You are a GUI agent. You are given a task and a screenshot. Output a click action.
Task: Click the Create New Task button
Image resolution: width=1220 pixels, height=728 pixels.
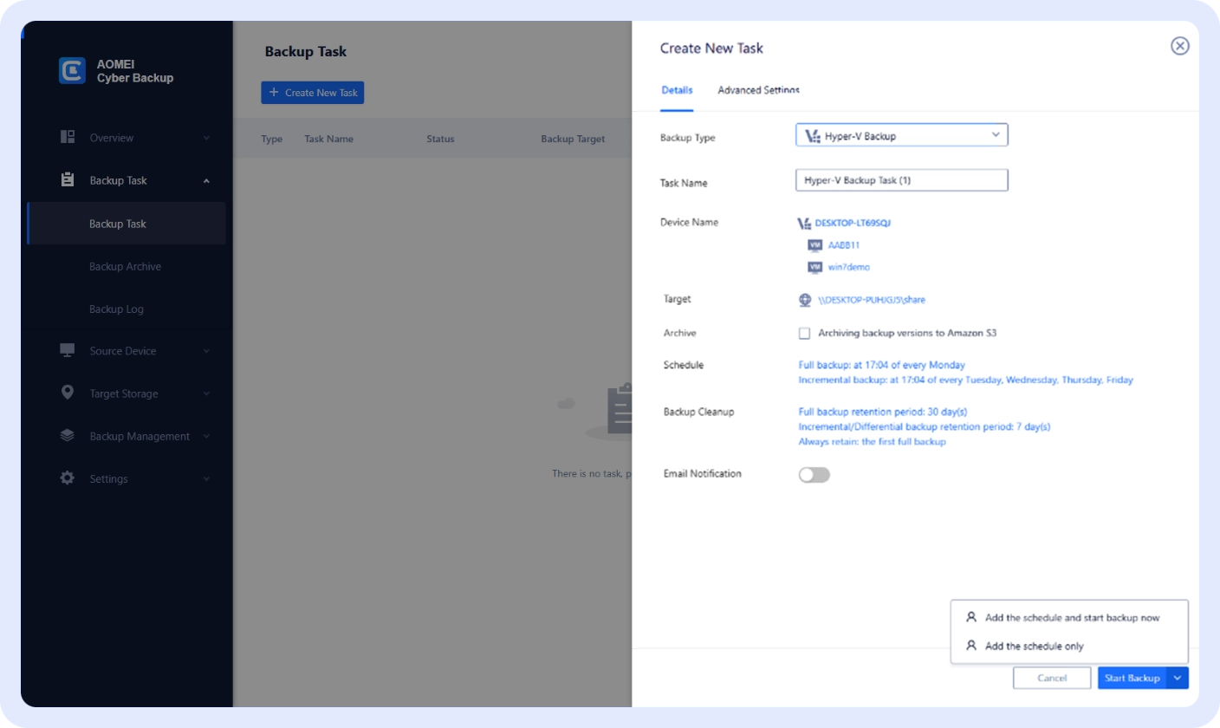coord(313,93)
